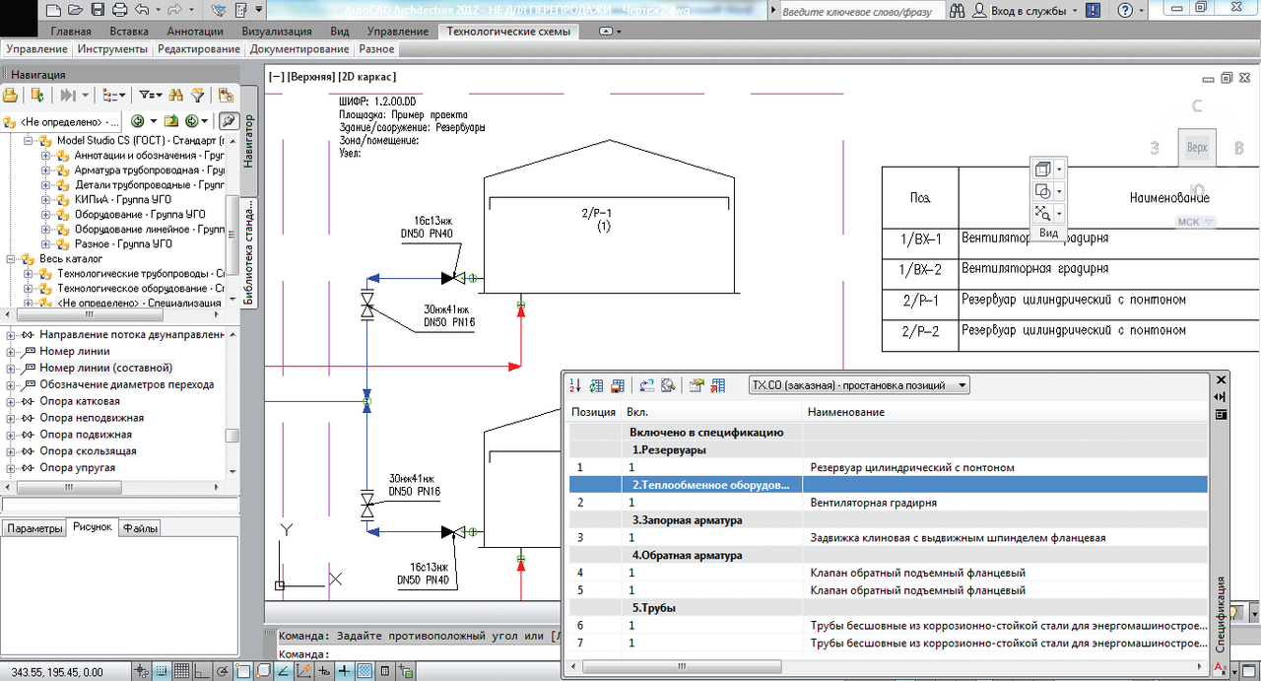Expand the Арматура трубопроводная tree node
The image size is (1261, 681).
coord(45,170)
